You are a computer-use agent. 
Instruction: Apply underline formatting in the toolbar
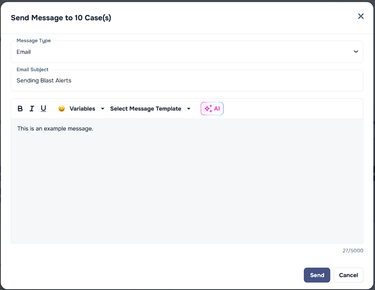(x=43, y=108)
